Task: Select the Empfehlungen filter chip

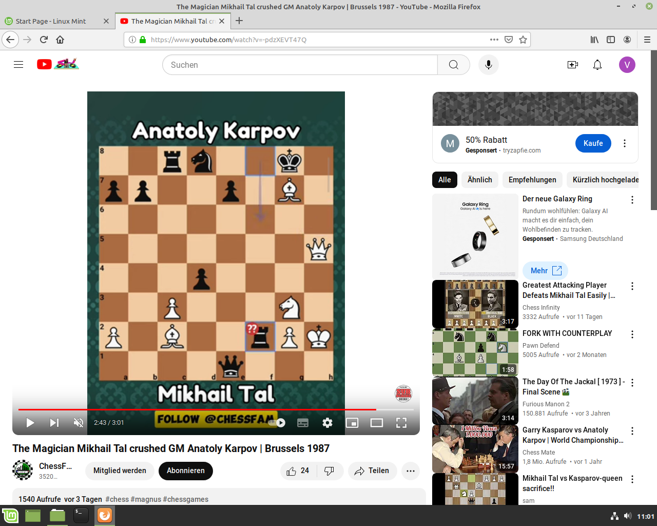Action: 532,180
